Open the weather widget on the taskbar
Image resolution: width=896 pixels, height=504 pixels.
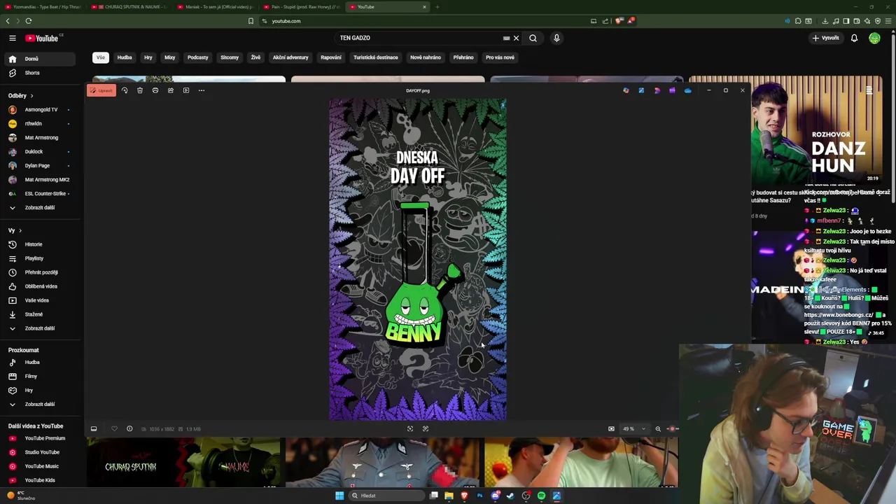pyautogui.click(x=21, y=496)
